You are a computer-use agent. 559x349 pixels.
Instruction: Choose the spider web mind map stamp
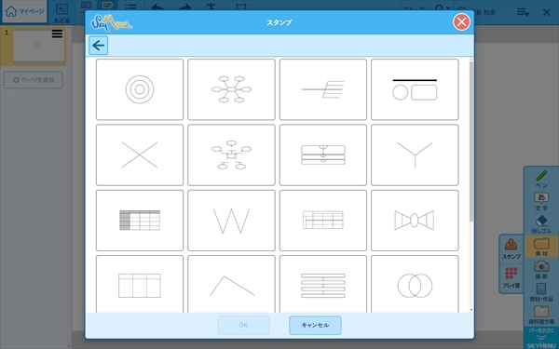231,89
